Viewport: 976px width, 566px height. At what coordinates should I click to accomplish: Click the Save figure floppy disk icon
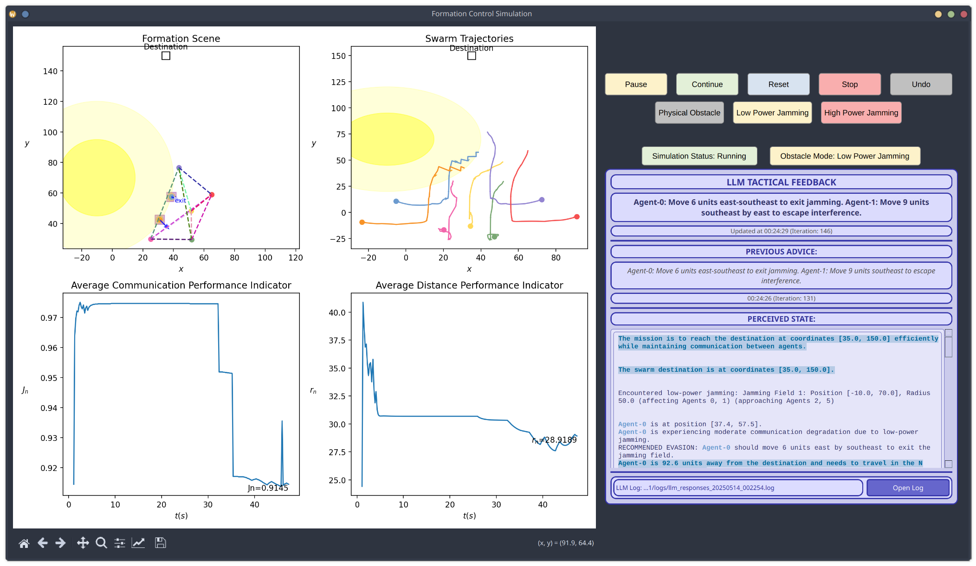tap(161, 543)
